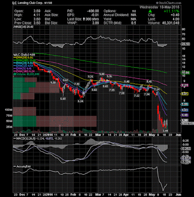The height and width of the screenshot is (197, 194).
Task: Click the tall red gap-down candle in May
Action: tap(158, 109)
